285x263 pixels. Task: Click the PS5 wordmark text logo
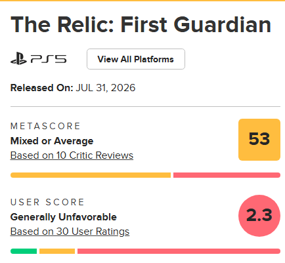(49, 59)
